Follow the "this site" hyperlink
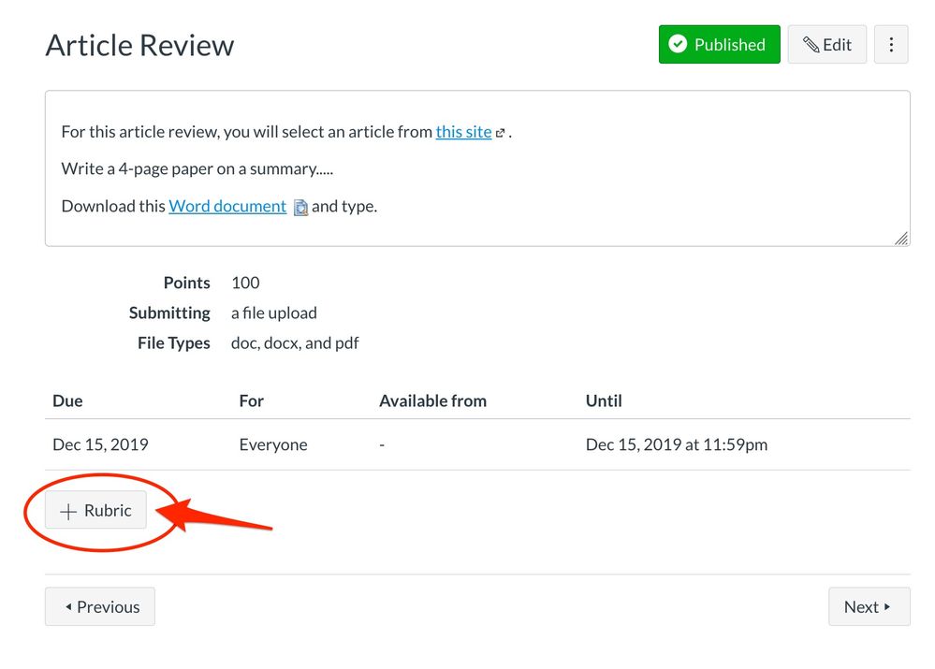The image size is (935, 669). click(463, 132)
